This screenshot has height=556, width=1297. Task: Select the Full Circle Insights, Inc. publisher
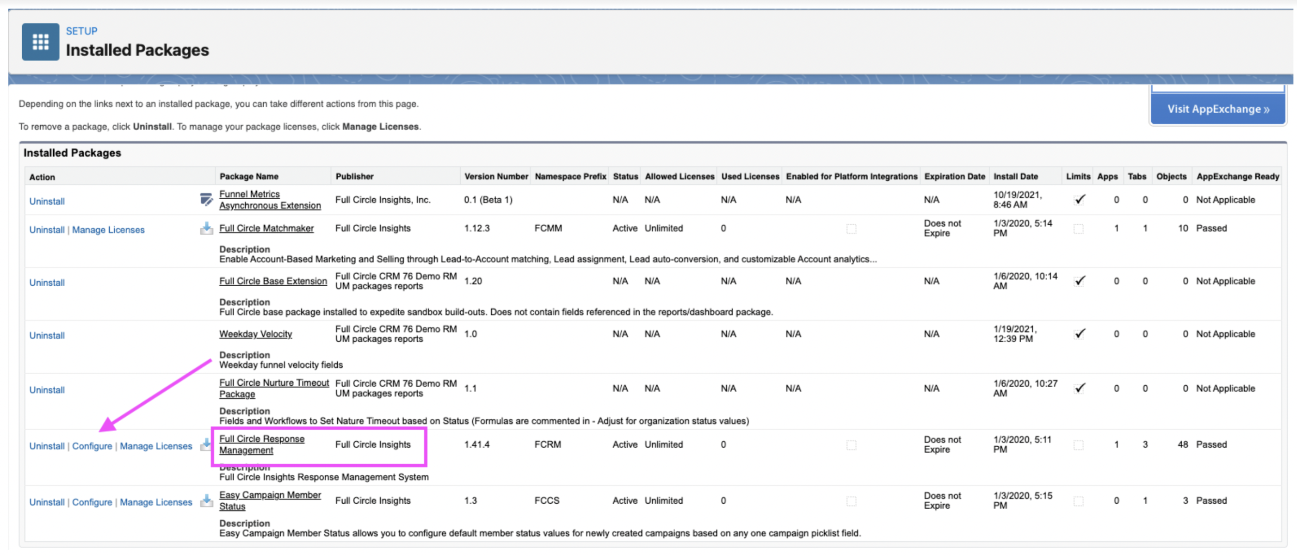click(383, 200)
